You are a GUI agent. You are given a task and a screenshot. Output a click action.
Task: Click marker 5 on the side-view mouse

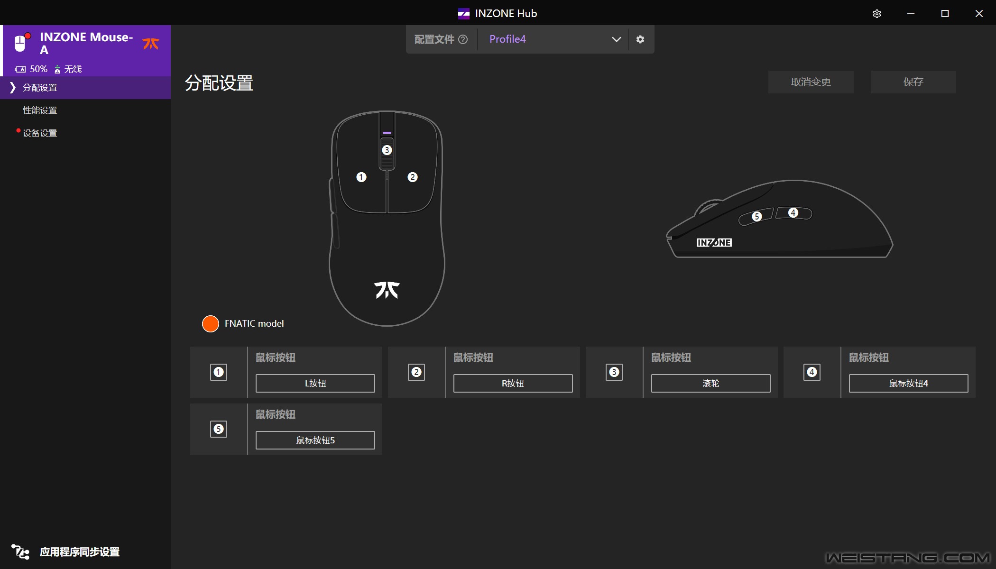click(x=757, y=217)
